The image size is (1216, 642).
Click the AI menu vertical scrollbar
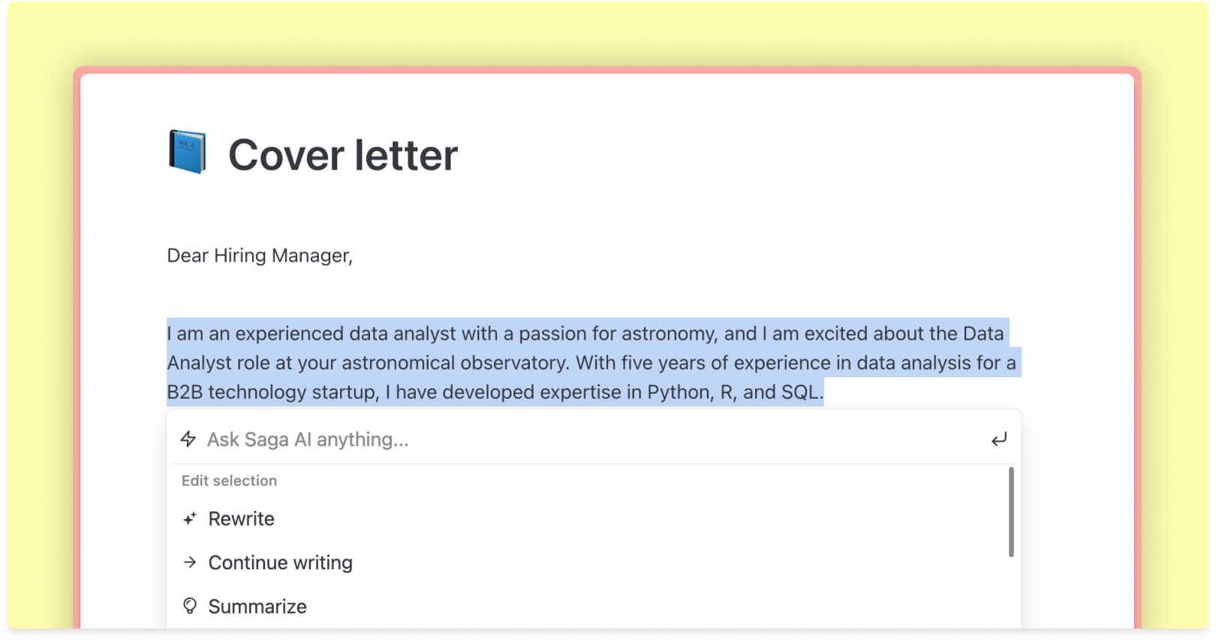[x=1011, y=512]
